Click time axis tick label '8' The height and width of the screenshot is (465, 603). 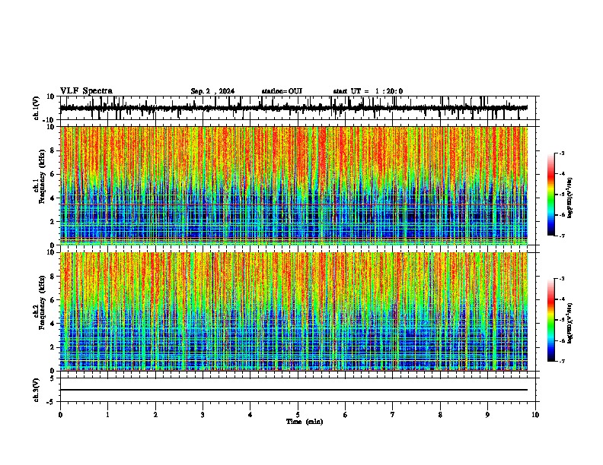point(440,415)
